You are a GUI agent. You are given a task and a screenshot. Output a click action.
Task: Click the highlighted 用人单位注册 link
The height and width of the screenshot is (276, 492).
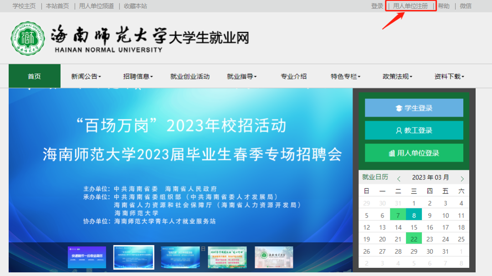point(410,6)
